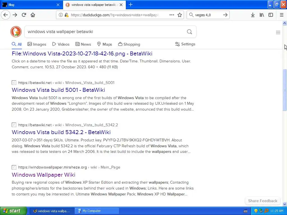Open Windows Vista build 5342.2 - BetaWiki link
Viewport: 287px width, 215px height.
click(x=61, y=132)
